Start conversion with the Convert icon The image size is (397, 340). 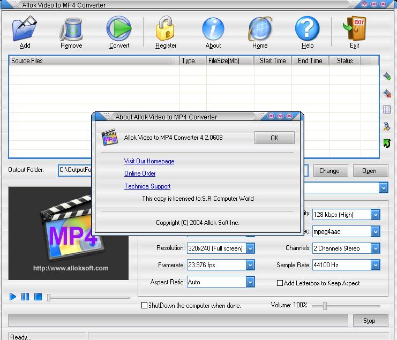[x=119, y=28]
